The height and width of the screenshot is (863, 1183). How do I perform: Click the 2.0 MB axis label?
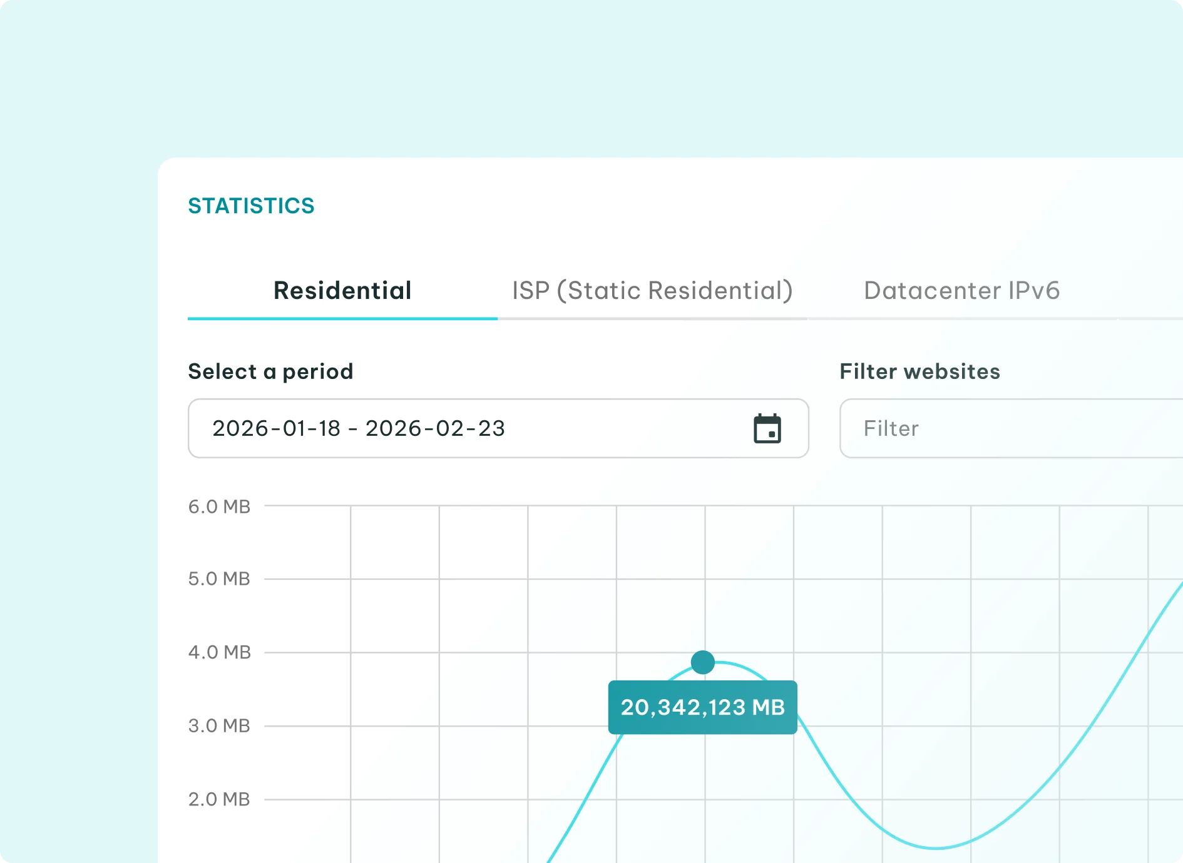(219, 799)
